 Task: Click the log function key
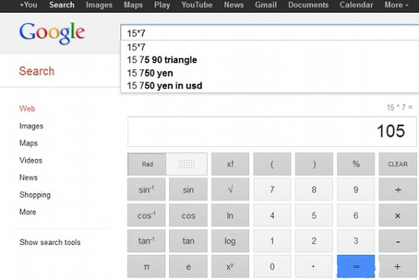tap(230, 240)
